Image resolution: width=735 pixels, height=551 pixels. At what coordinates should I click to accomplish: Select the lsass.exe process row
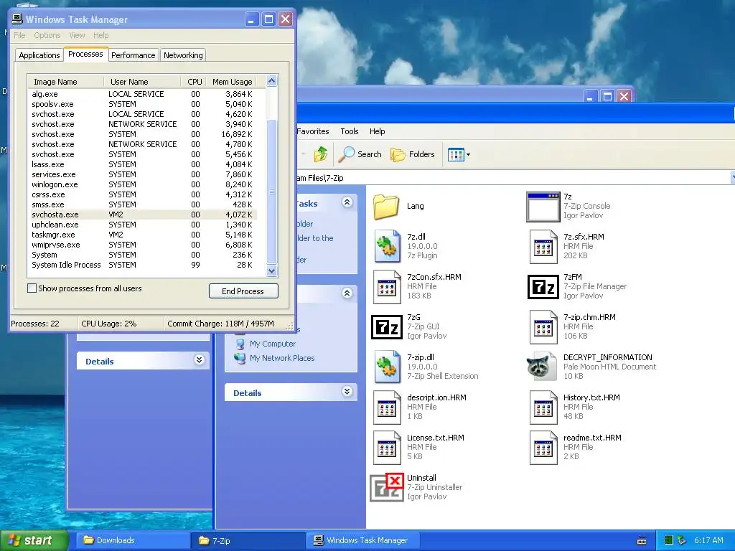point(143,164)
